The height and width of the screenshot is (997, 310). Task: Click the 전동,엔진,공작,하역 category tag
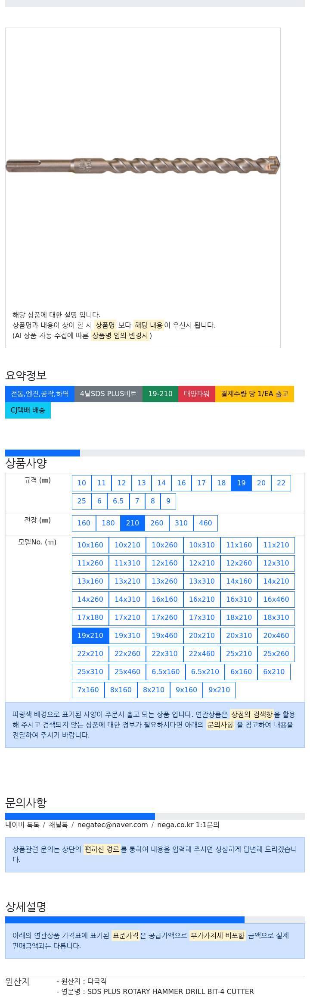[x=40, y=394]
